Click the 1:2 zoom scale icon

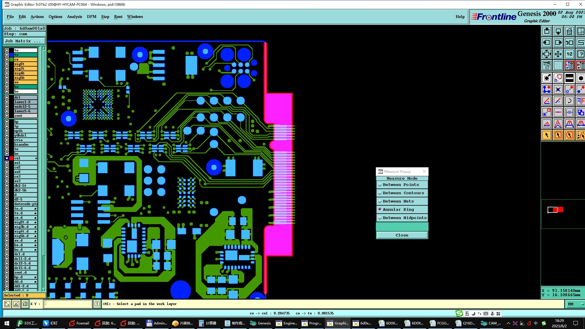point(569,54)
